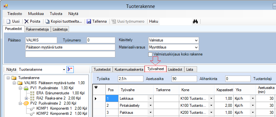The width and height of the screenshot is (276, 117).
Task: Click the KOMP1 gear icon
Action: [32, 108]
